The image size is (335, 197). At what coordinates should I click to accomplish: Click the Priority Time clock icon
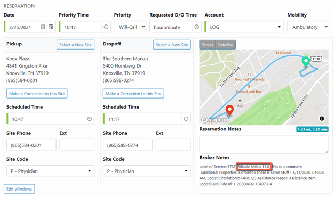tap(106, 27)
